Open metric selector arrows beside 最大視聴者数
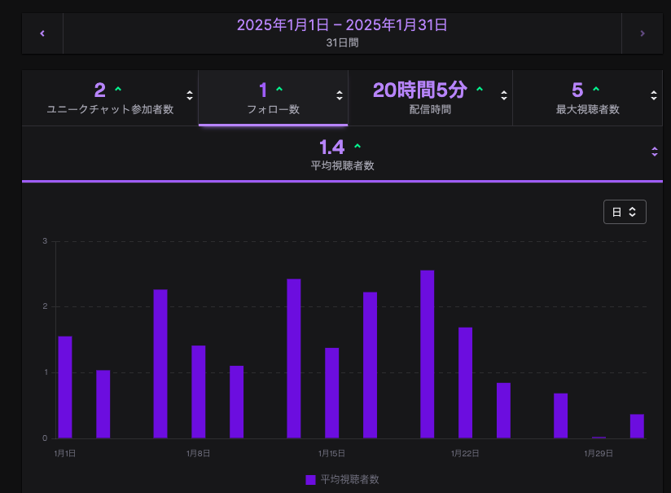This screenshot has height=493, width=671. coord(654,95)
